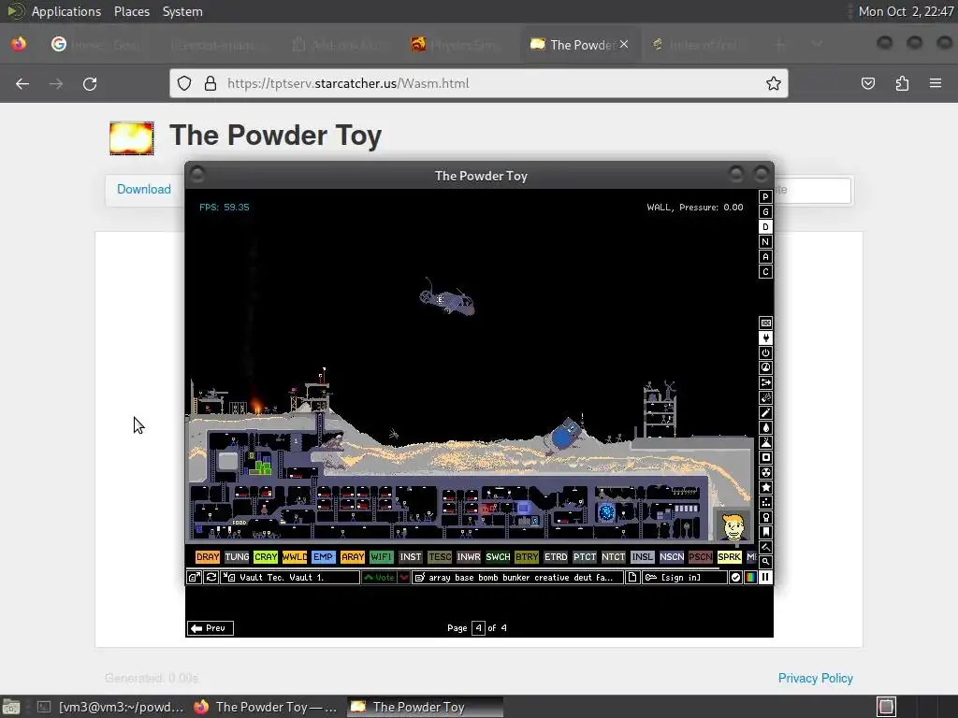This screenshot has width=958, height=718.
Task: Select the WIFI element
Action: [x=382, y=557]
